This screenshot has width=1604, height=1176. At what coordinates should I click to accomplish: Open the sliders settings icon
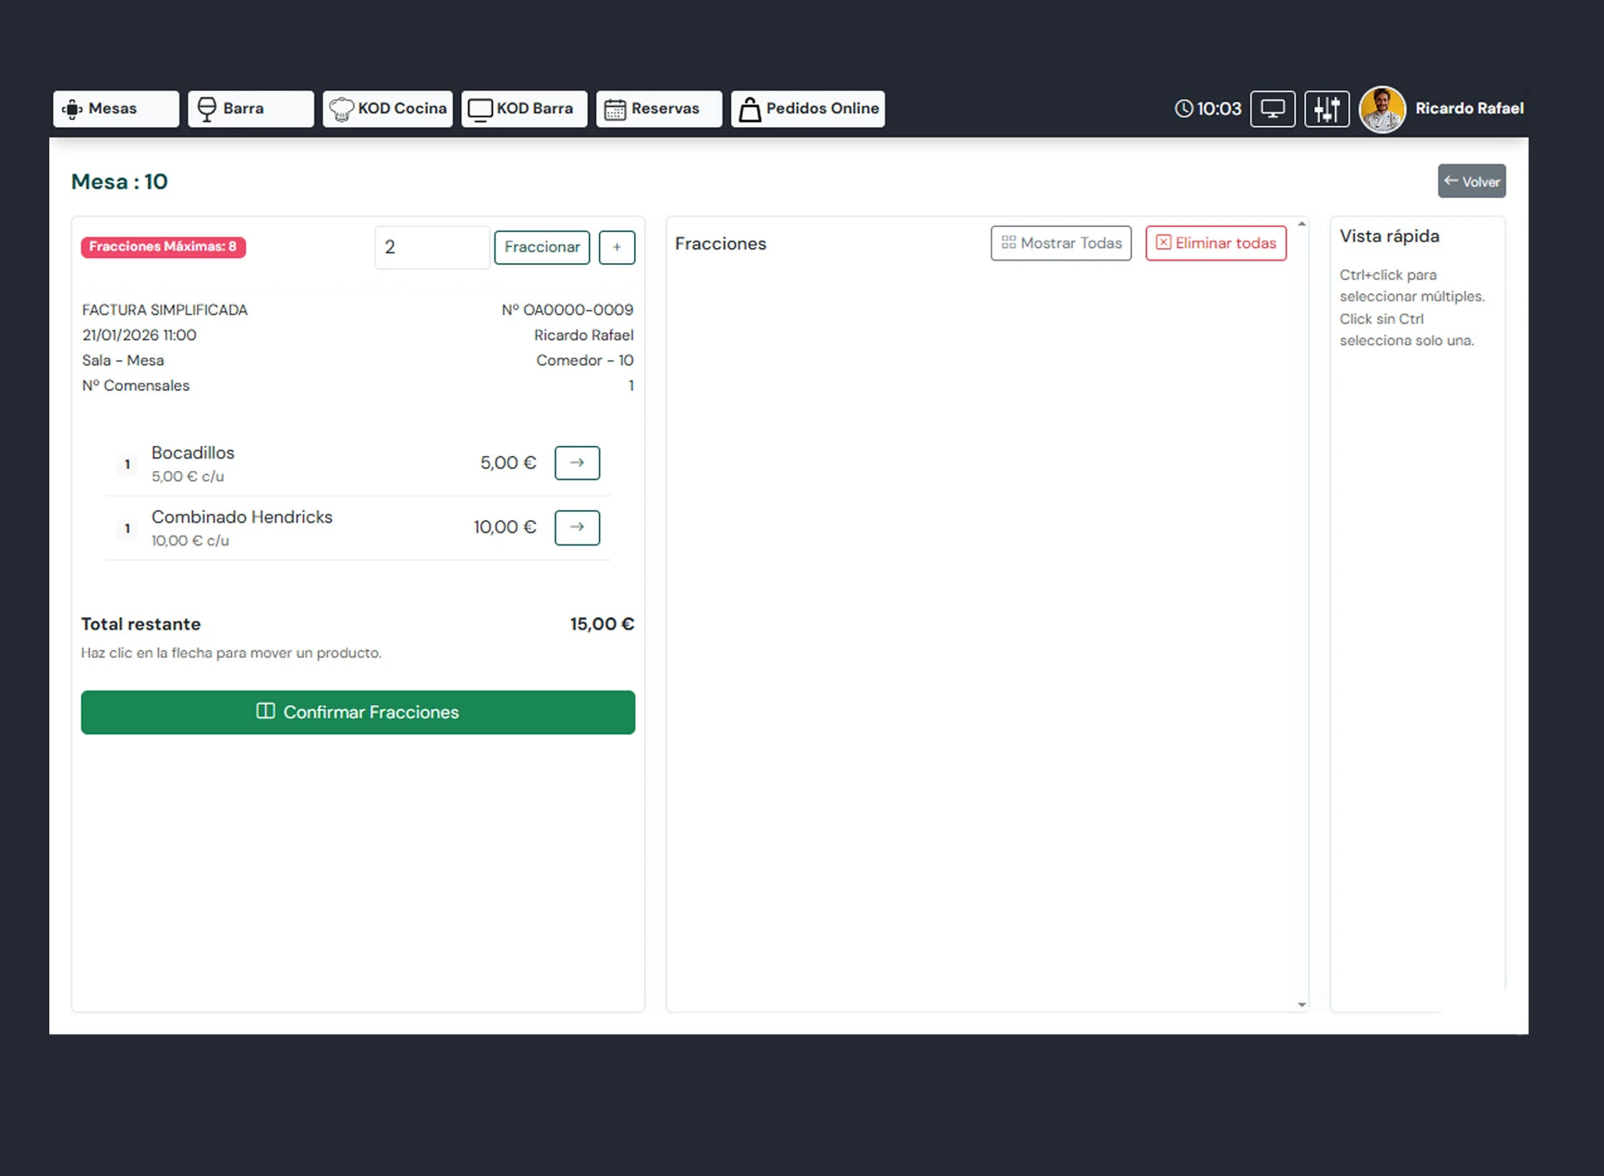1326,109
